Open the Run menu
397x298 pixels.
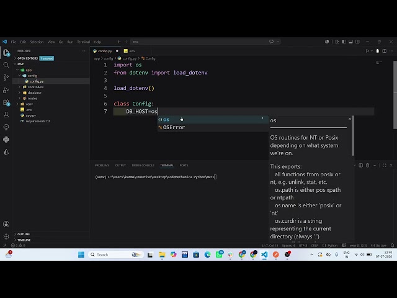pos(70,42)
